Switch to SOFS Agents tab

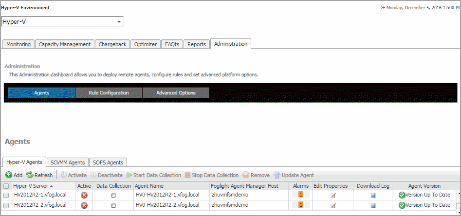[x=108, y=162]
